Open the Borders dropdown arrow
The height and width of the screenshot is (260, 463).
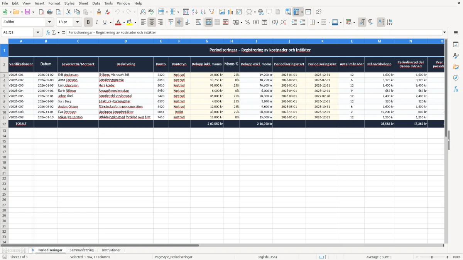pyautogui.click(x=318, y=22)
